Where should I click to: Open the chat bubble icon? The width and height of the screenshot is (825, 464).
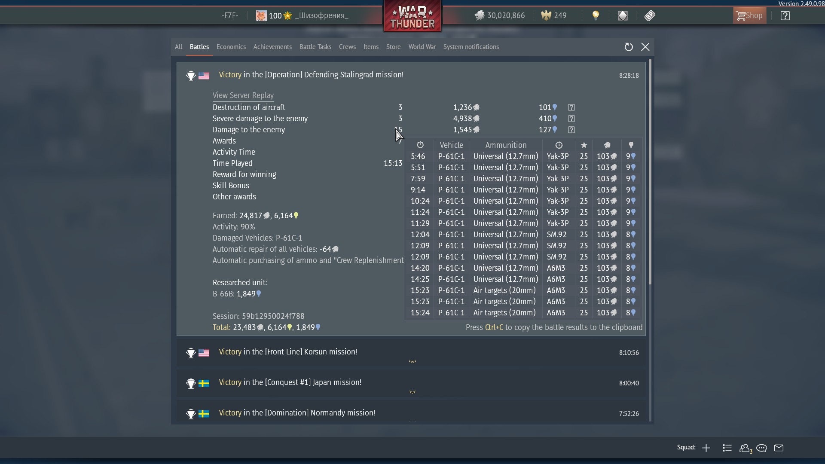[x=762, y=448]
